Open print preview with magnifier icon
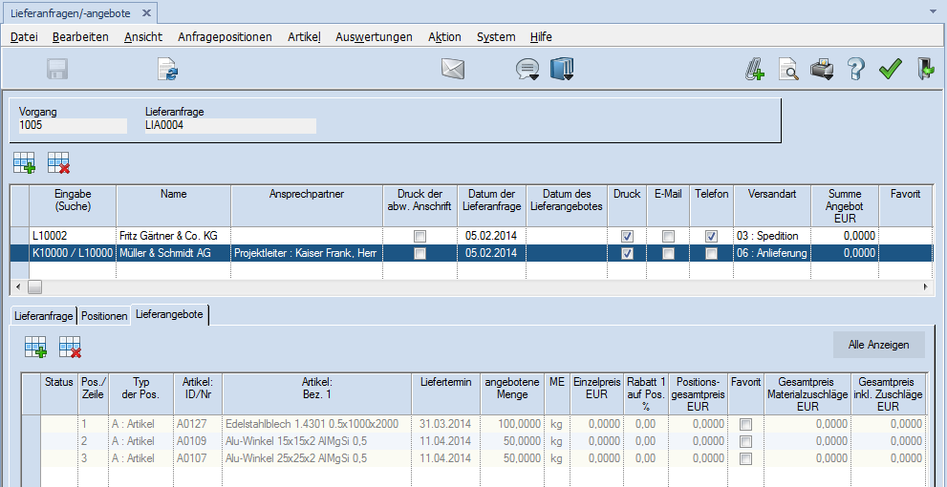The width and height of the screenshot is (947, 487). click(x=788, y=69)
